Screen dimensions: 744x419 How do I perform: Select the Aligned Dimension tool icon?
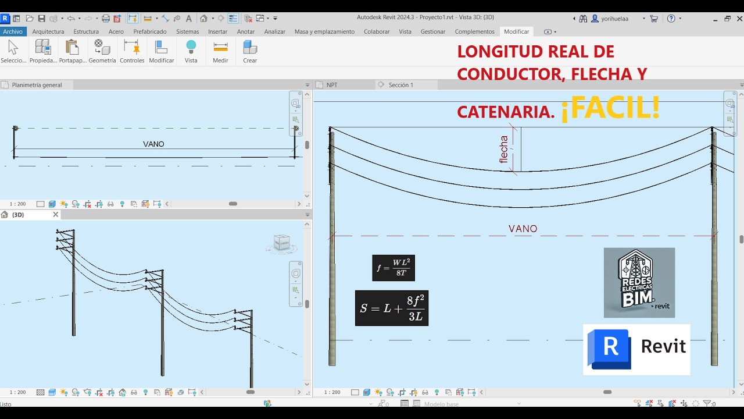coord(165,19)
